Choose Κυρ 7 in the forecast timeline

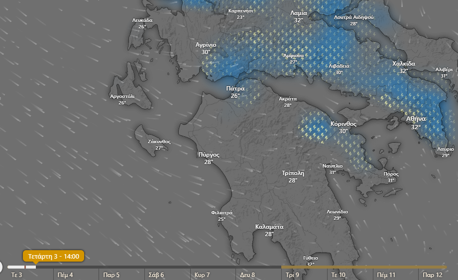pyautogui.click(x=202, y=275)
